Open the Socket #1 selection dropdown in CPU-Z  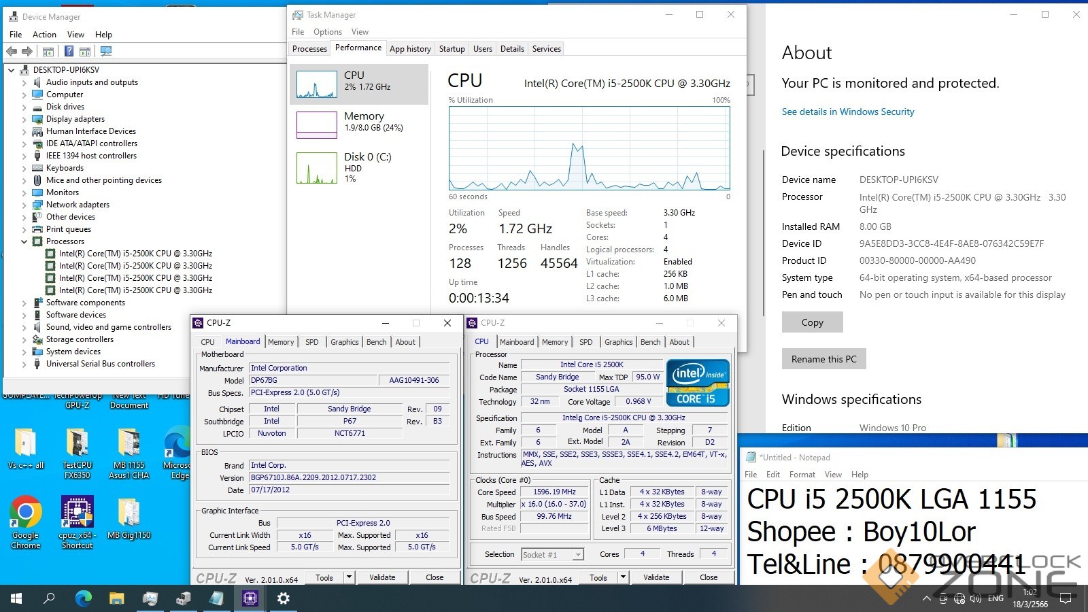(551, 555)
